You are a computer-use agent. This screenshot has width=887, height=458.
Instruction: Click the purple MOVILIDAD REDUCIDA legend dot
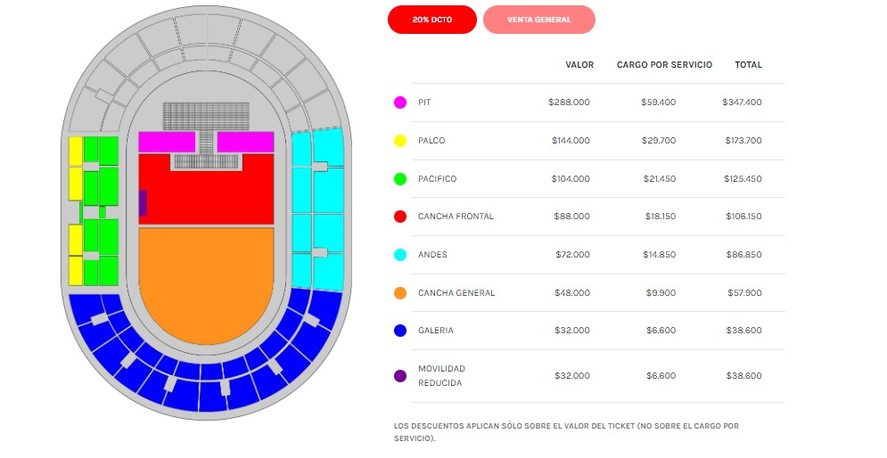[400, 376]
